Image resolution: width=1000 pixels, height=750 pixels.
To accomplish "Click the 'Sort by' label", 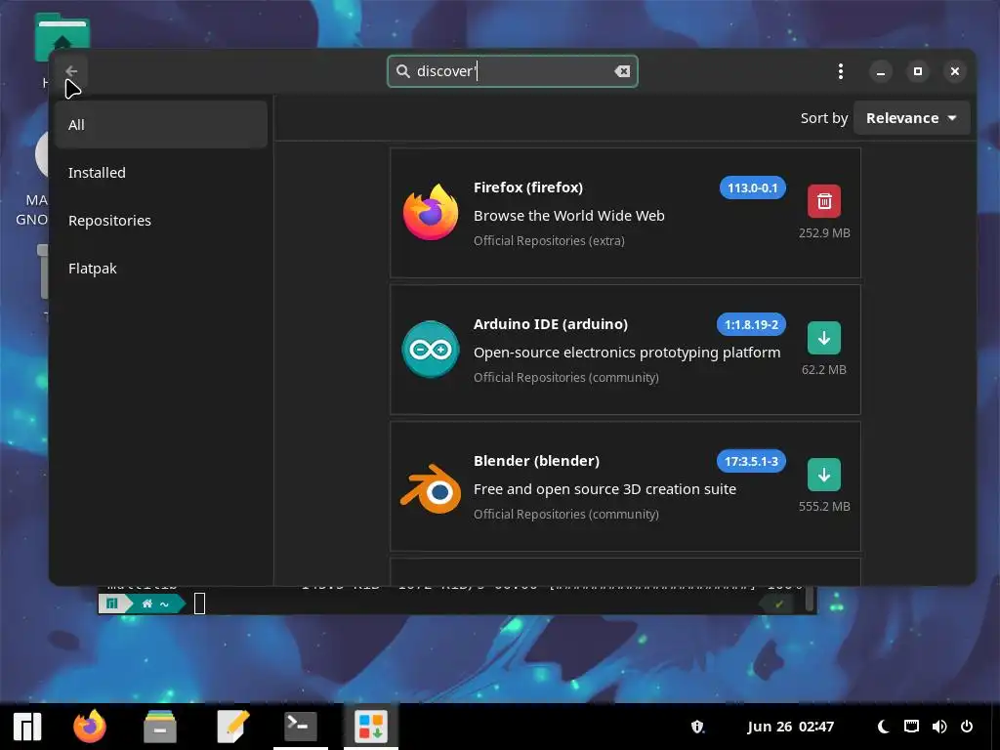I will (x=824, y=118).
